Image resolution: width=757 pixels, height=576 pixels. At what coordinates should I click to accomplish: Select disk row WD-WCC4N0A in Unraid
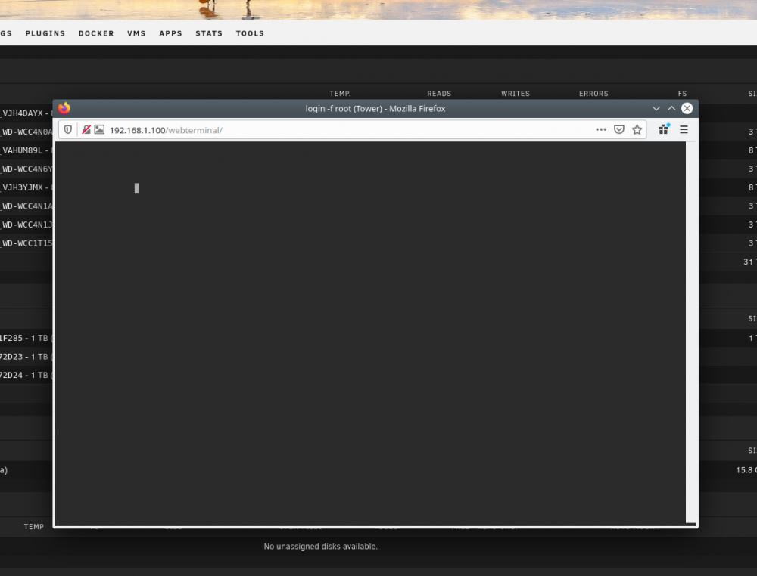(26, 132)
